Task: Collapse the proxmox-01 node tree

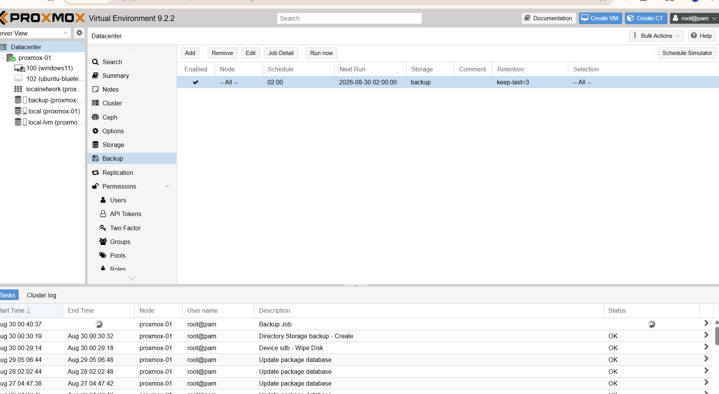Action: coord(3,58)
